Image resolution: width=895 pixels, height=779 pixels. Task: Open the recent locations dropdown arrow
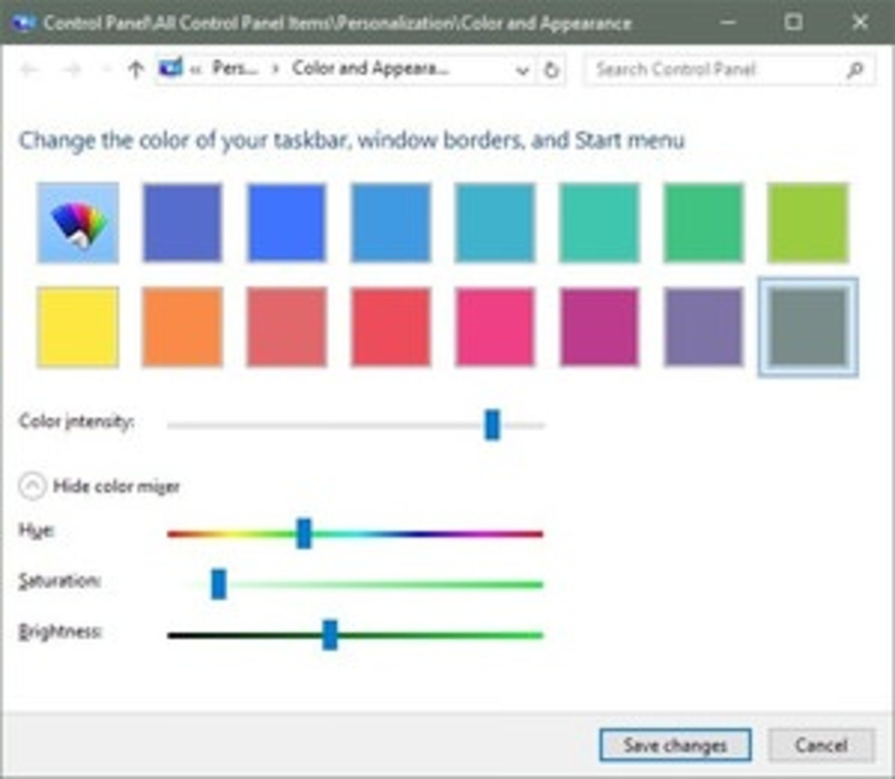point(105,70)
